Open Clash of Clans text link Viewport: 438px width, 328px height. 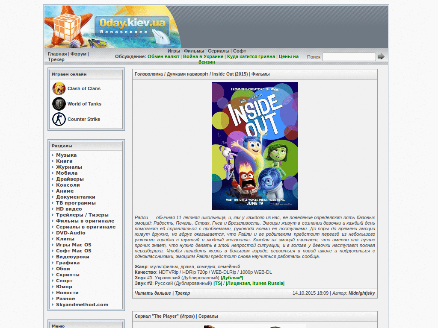(x=84, y=88)
